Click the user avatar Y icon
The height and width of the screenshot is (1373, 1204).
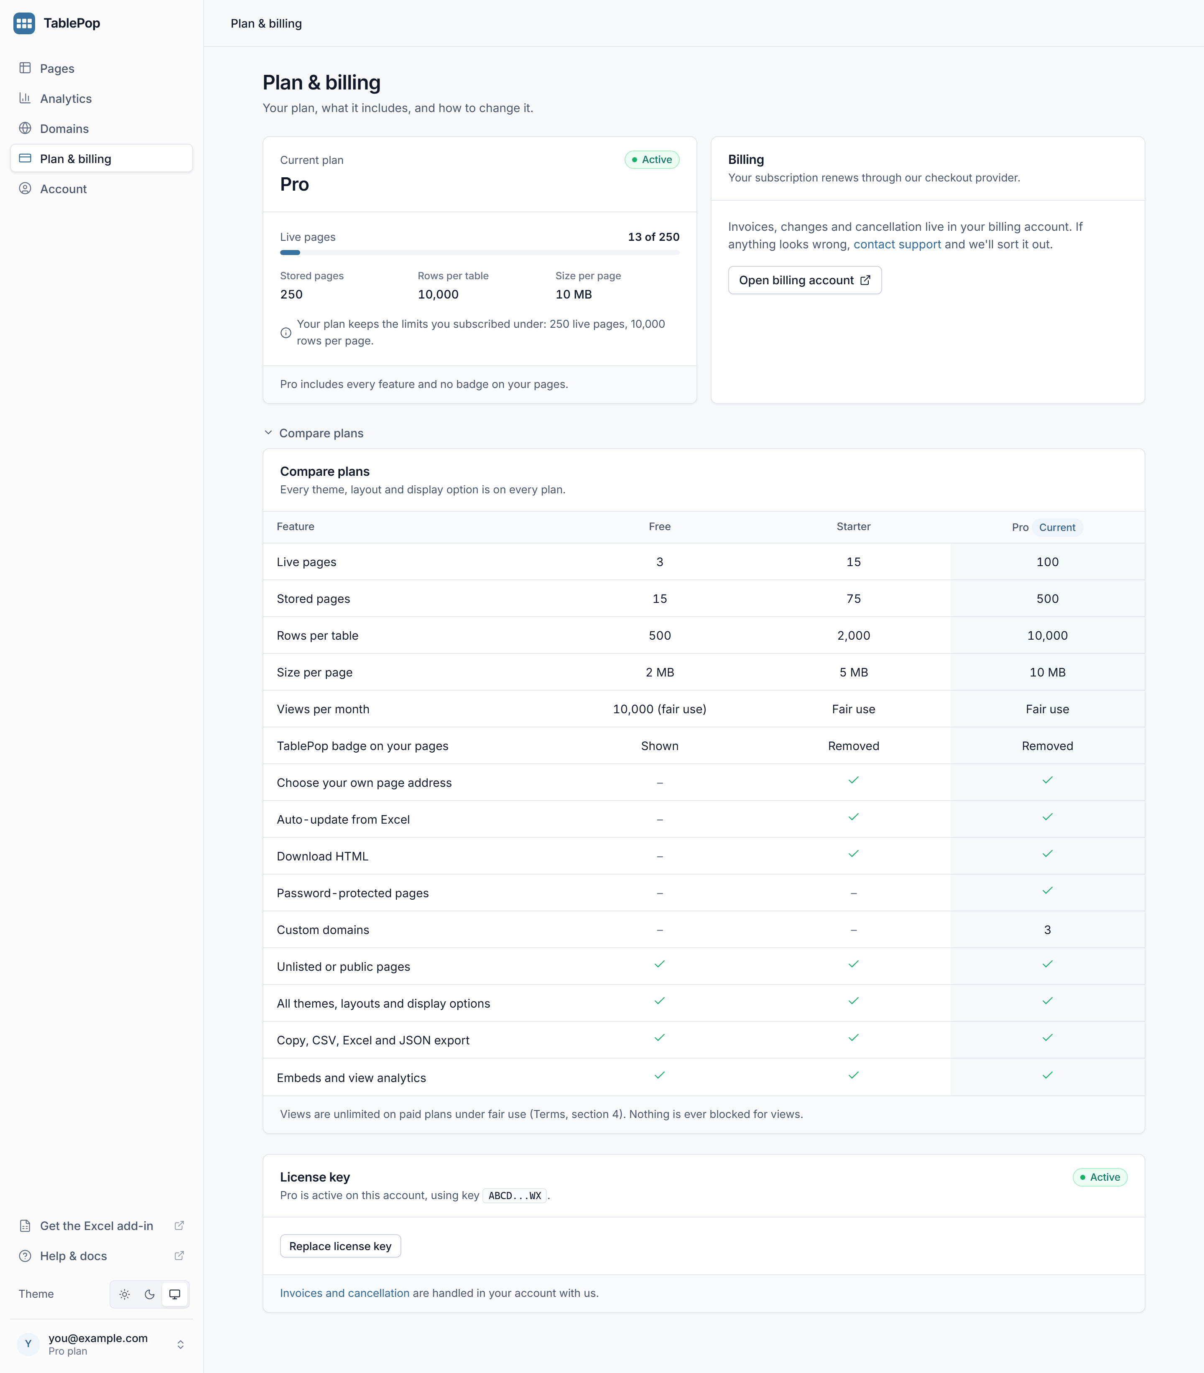28,1343
